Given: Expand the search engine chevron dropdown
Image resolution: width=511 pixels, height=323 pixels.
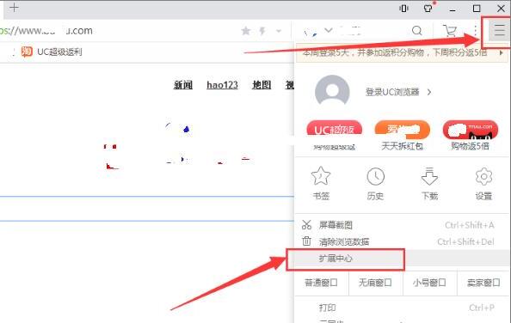Looking at the screenshot, I should 329,30.
